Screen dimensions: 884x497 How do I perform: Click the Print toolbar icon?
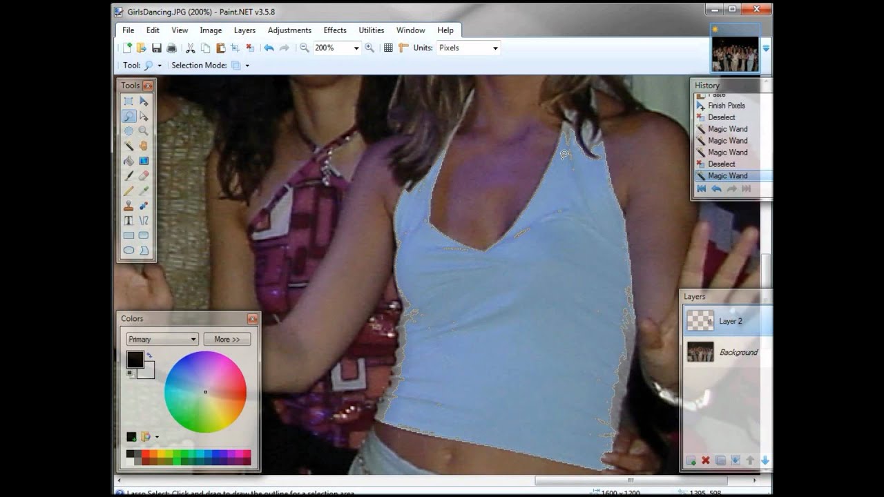tap(171, 48)
